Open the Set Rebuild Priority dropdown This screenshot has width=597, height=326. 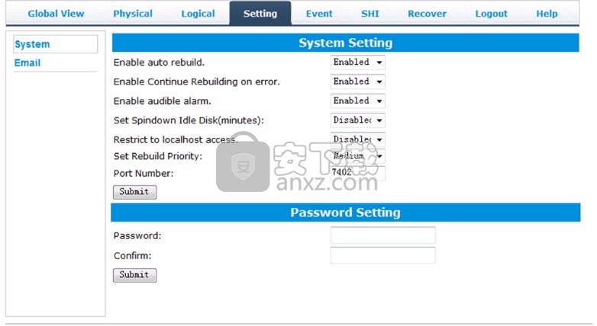coord(357,156)
